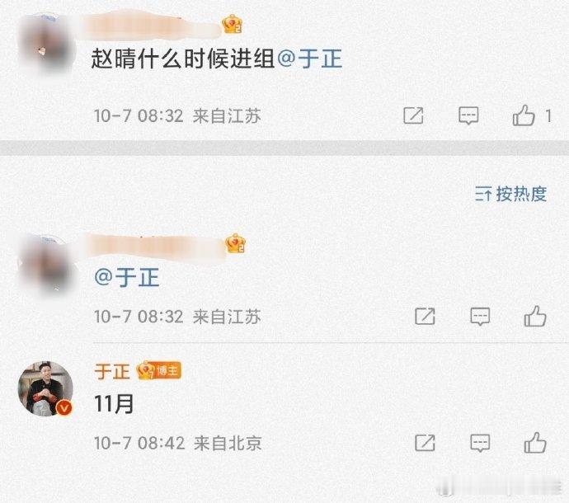569x503 pixels.
Task: Tap the crown membership badge on top post
Action: pos(233,24)
